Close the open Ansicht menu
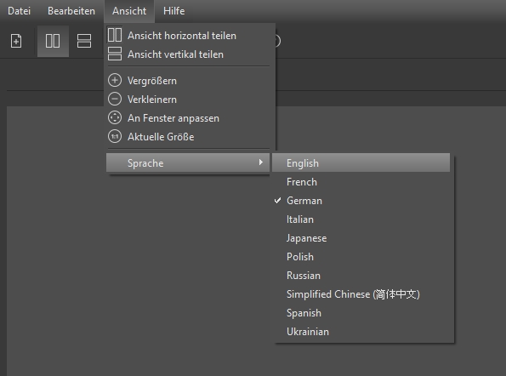 click(x=129, y=11)
